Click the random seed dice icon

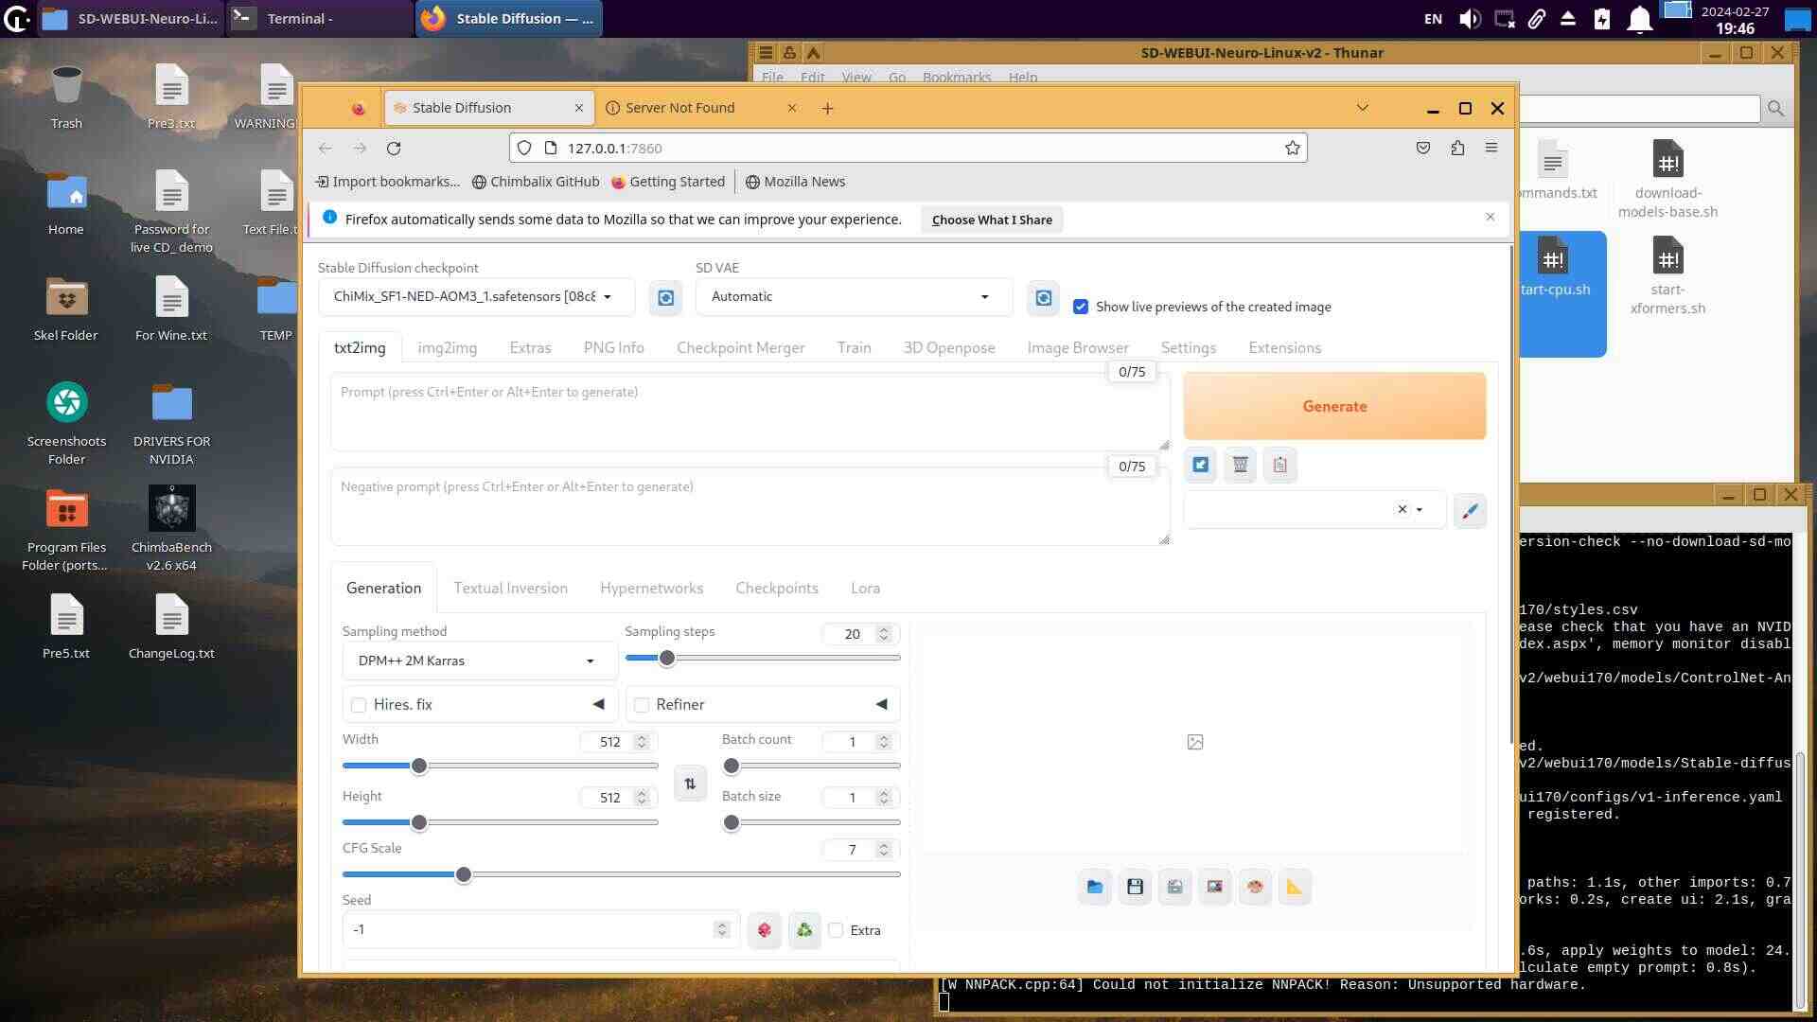pos(764,930)
